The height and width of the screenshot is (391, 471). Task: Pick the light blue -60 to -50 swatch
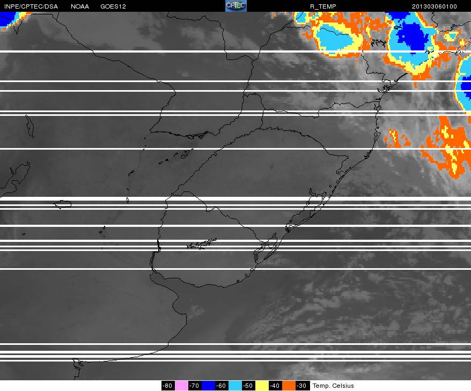click(235, 386)
